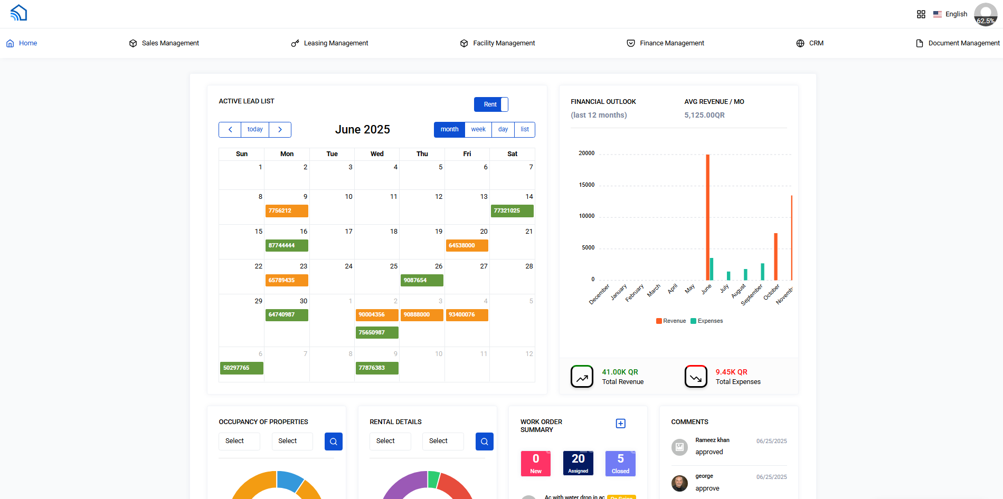Open second Select dropdown in Occupancy panel
Screen dimensions: 1003x499
point(292,442)
